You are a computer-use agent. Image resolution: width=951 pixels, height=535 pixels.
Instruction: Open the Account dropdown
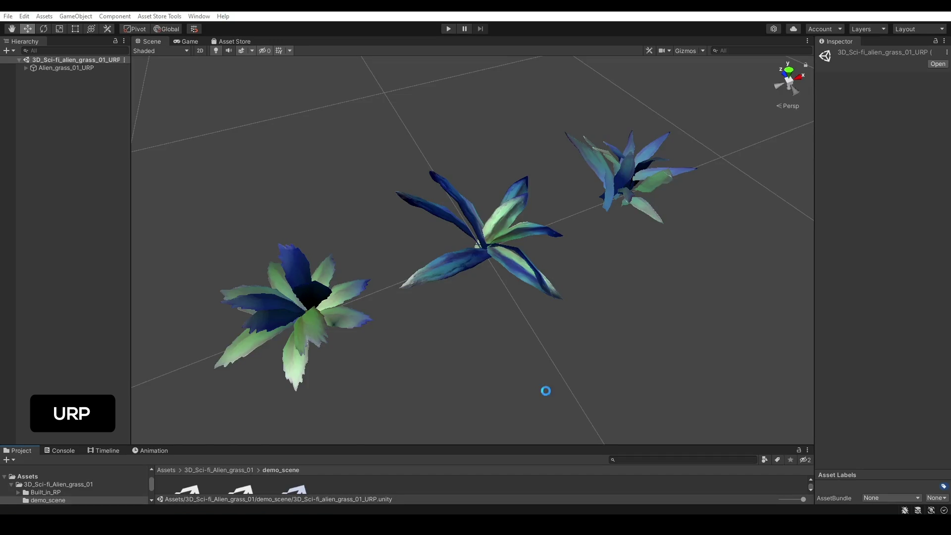(825, 29)
